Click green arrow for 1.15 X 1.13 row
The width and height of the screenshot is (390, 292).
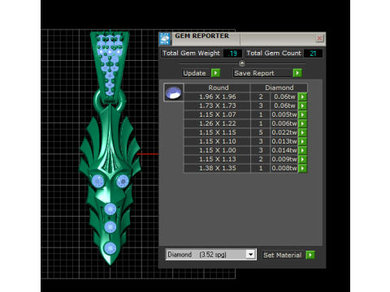point(302,159)
